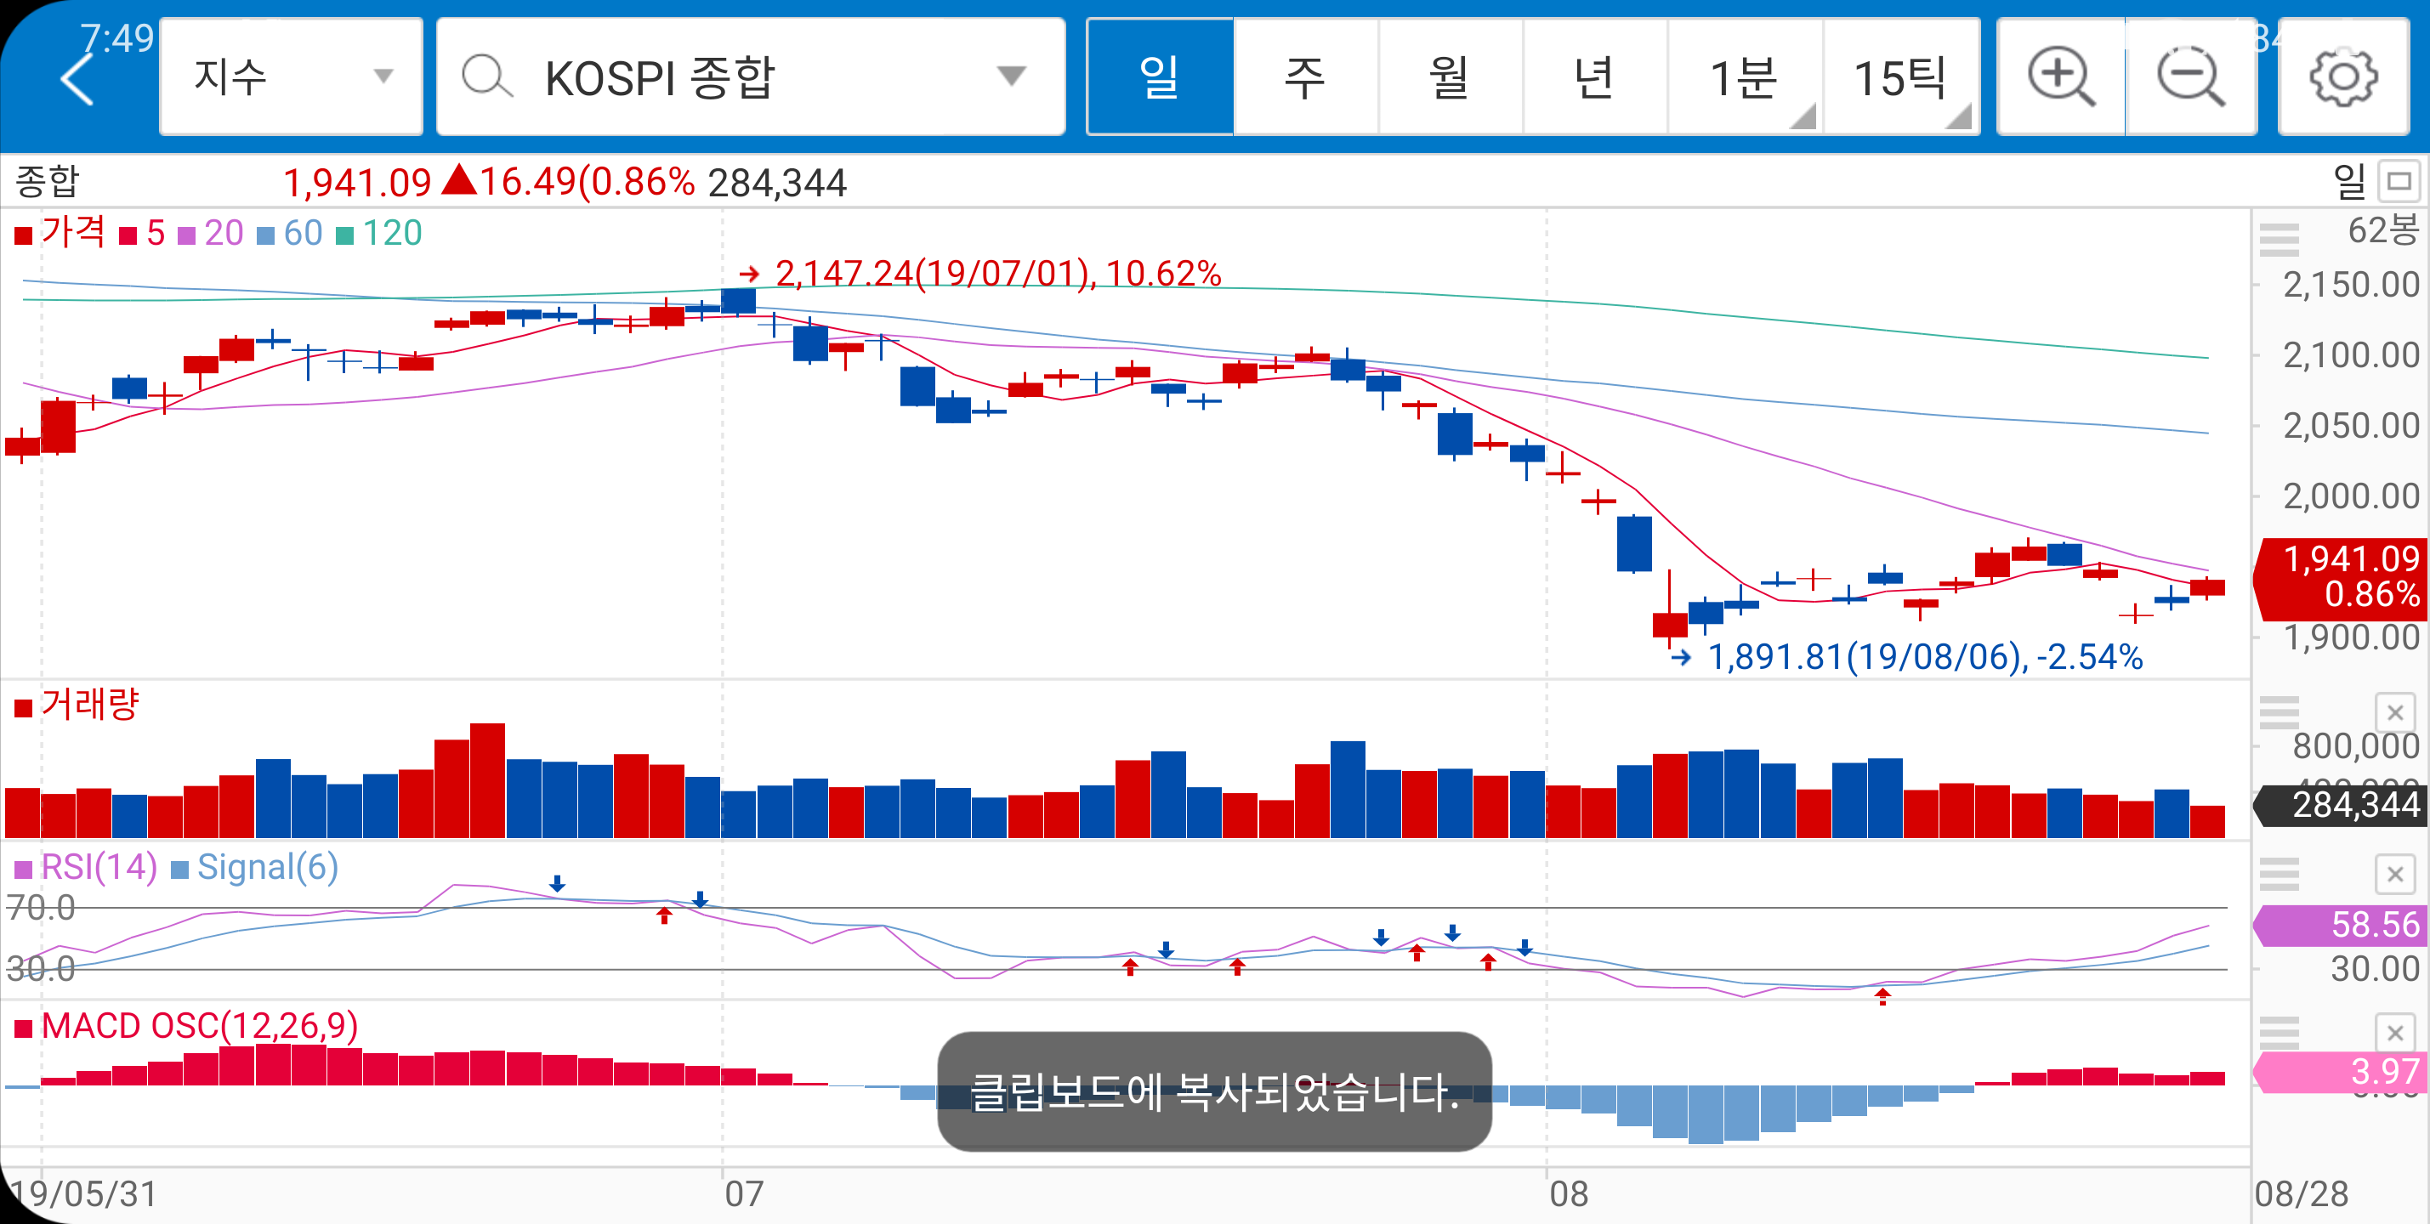The height and width of the screenshot is (1224, 2430).
Task: Open chart settings gear icon
Action: pos(2342,76)
